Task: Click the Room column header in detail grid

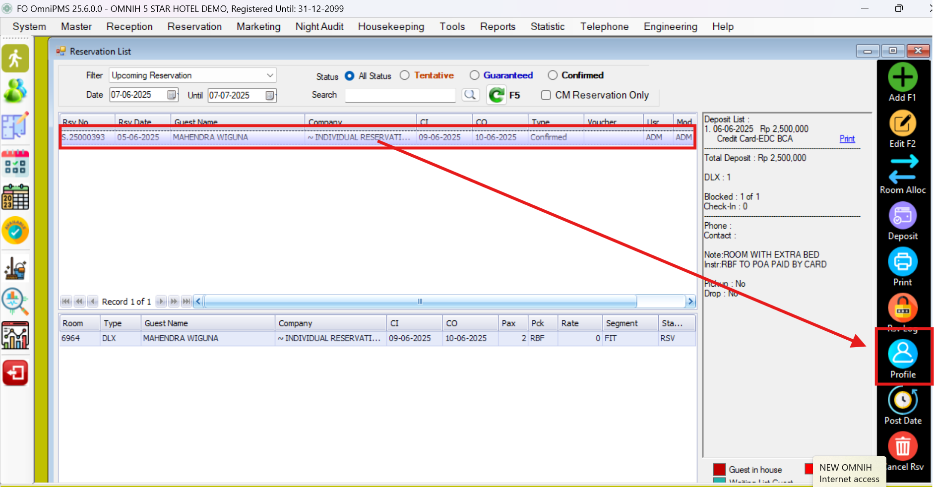Action: (79, 323)
